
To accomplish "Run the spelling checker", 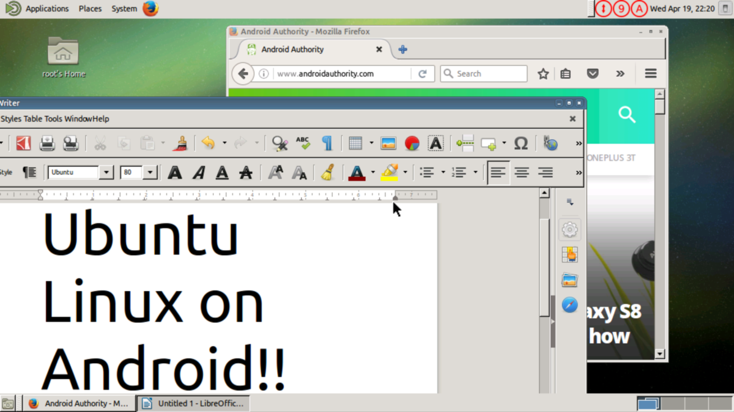I will (303, 143).
